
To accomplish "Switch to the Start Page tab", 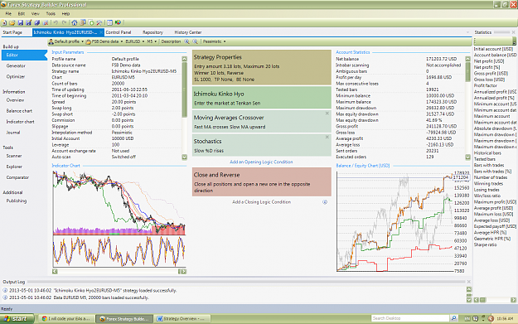I will [x=12, y=32].
